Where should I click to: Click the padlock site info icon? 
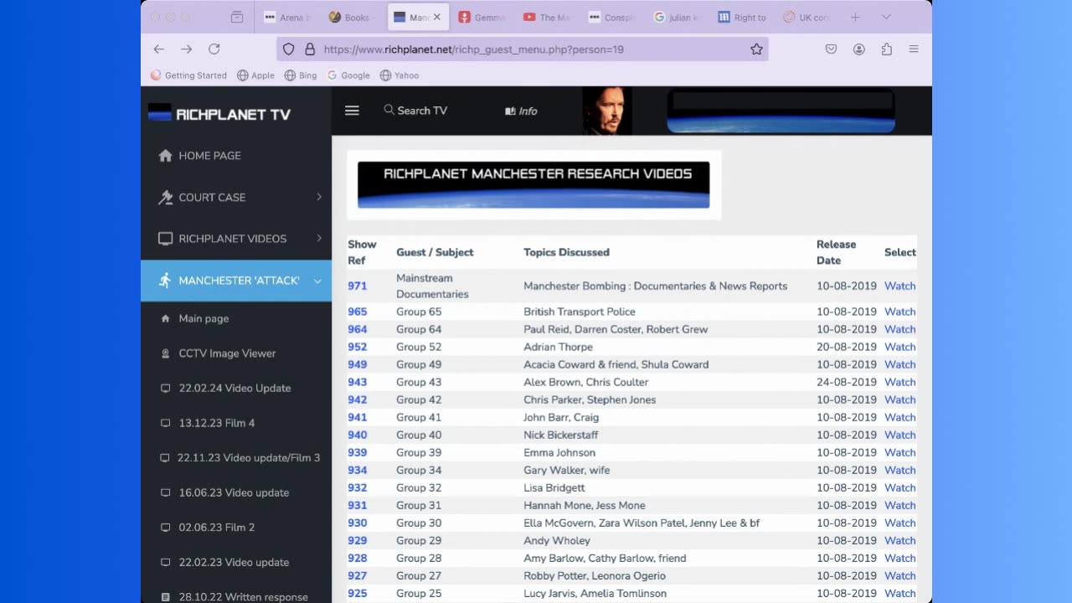coord(310,49)
